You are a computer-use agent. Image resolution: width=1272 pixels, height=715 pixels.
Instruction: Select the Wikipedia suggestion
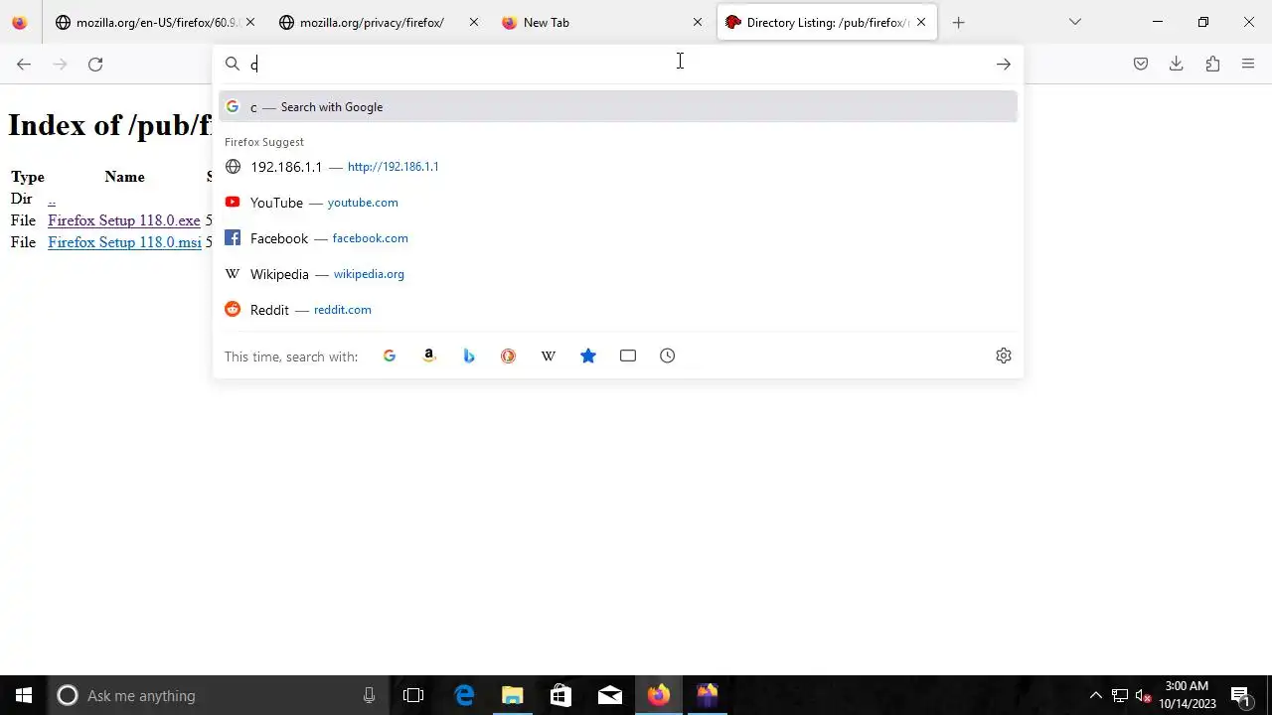pos(618,274)
